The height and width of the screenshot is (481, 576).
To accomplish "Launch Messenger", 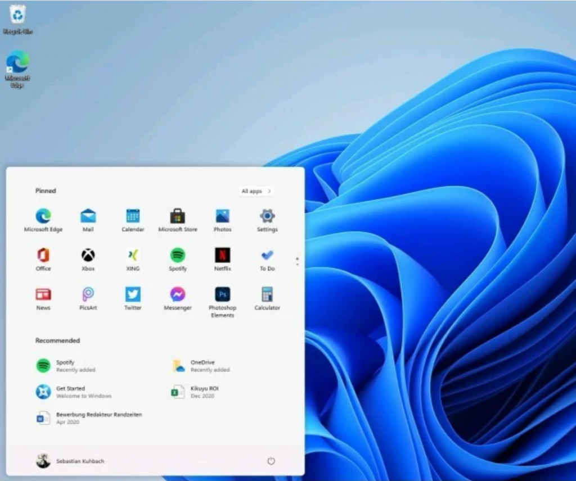I will pyautogui.click(x=178, y=298).
